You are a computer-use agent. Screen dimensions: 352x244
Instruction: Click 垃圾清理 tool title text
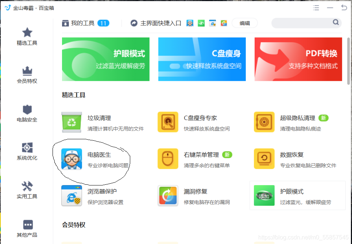coord(99,118)
